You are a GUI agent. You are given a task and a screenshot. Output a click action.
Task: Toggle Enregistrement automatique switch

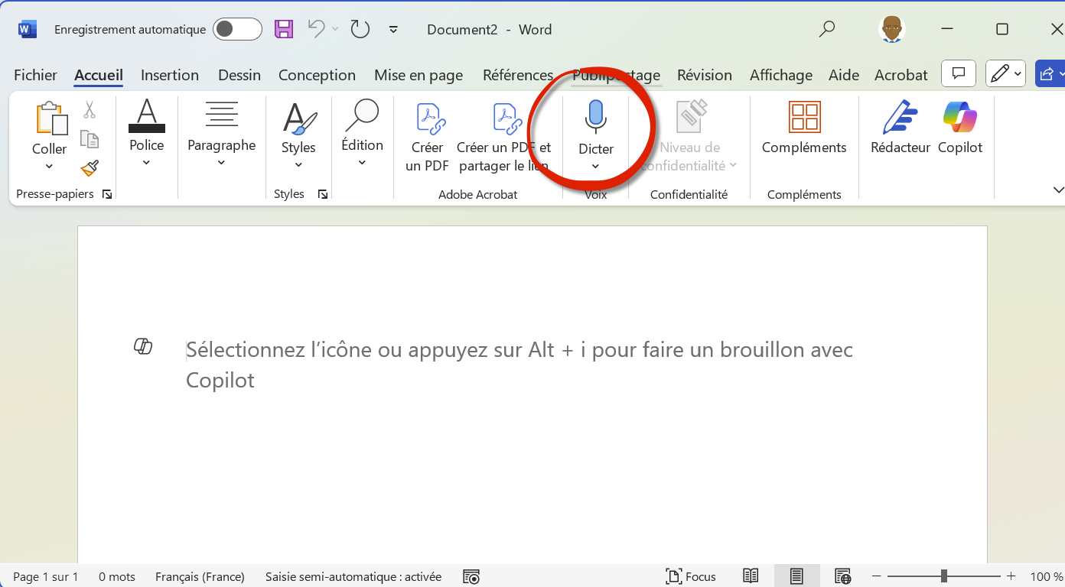(237, 30)
